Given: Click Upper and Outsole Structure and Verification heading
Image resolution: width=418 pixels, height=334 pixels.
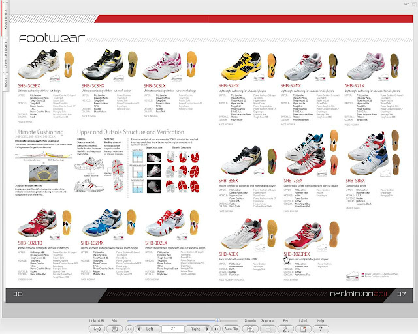Looking at the screenshot, I should (131, 132).
